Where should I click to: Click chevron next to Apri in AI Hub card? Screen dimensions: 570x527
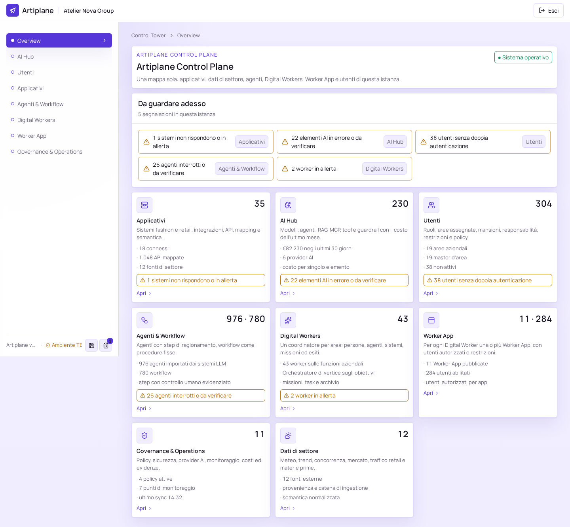coord(294,293)
